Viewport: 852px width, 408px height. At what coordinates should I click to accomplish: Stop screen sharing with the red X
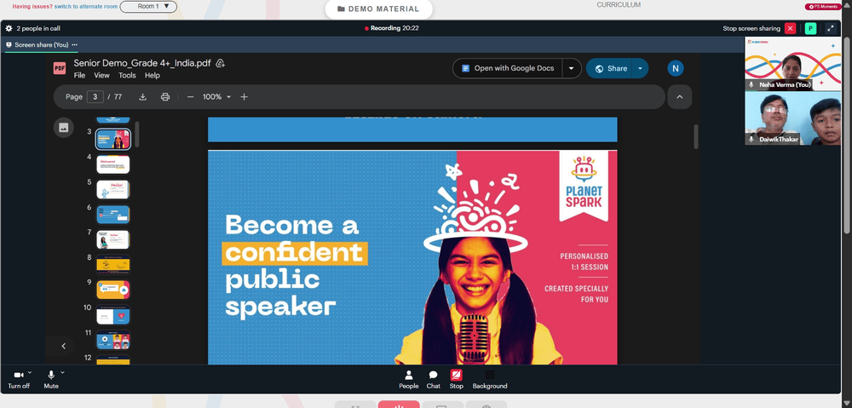pyautogui.click(x=790, y=28)
